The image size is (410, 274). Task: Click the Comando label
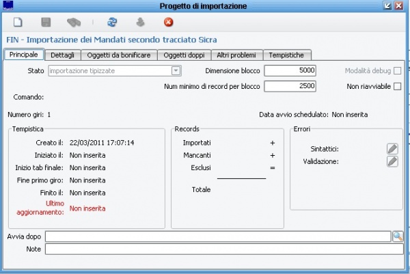29,97
